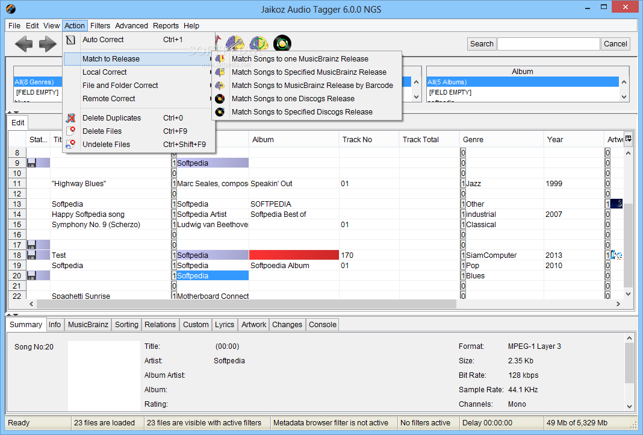Click the Track No column header

[368, 140]
